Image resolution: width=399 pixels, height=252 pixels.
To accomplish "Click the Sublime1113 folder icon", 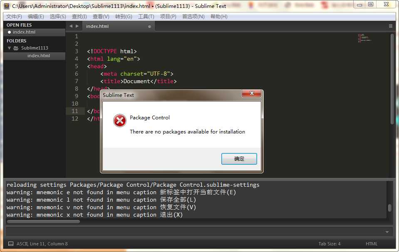I will (x=16, y=48).
